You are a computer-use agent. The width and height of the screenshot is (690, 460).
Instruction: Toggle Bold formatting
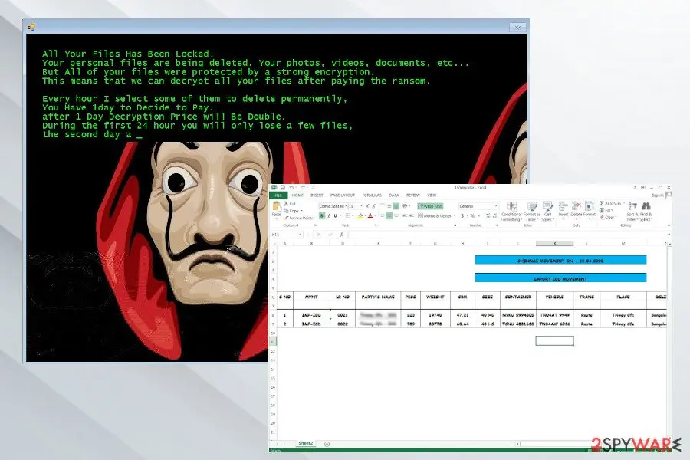(x=322, y=215)
